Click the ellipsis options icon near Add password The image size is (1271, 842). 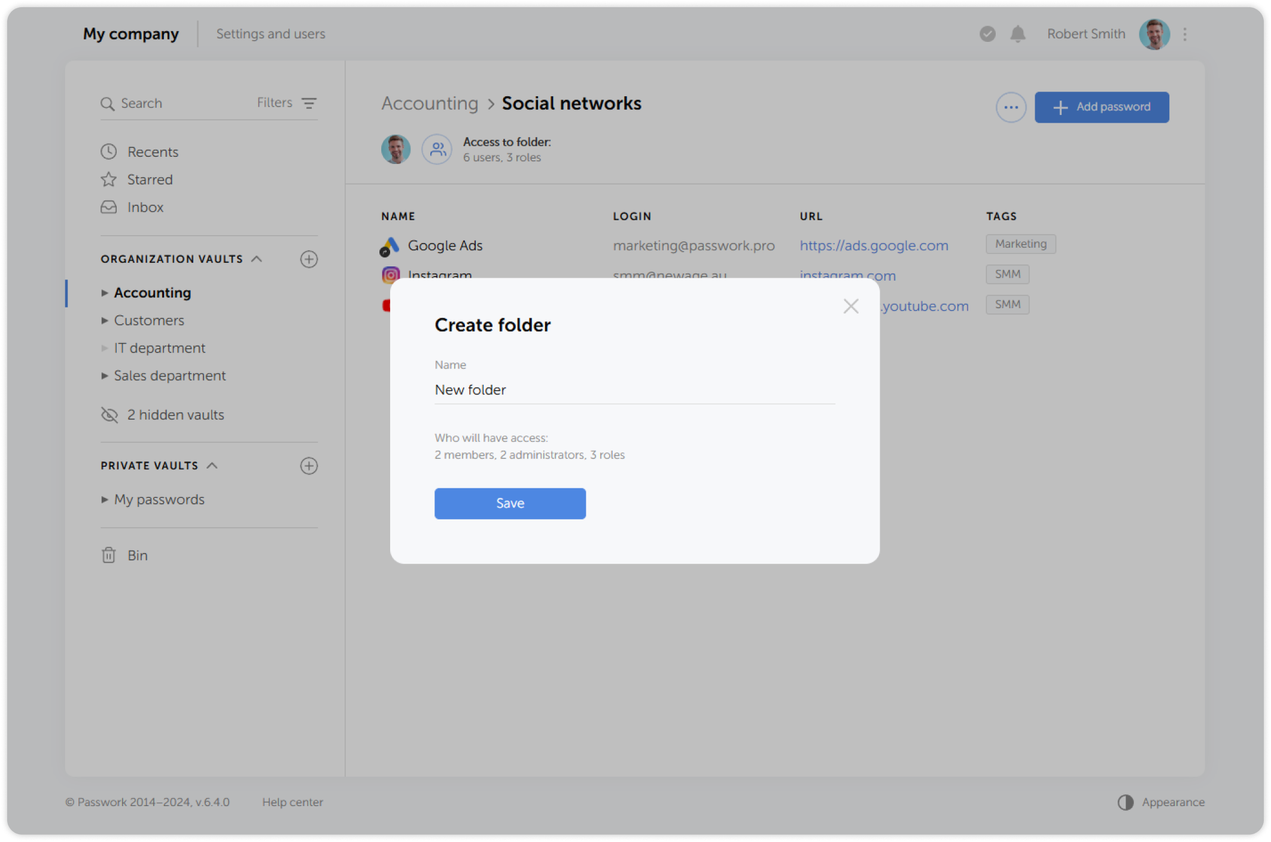(x=1011, y=107)
